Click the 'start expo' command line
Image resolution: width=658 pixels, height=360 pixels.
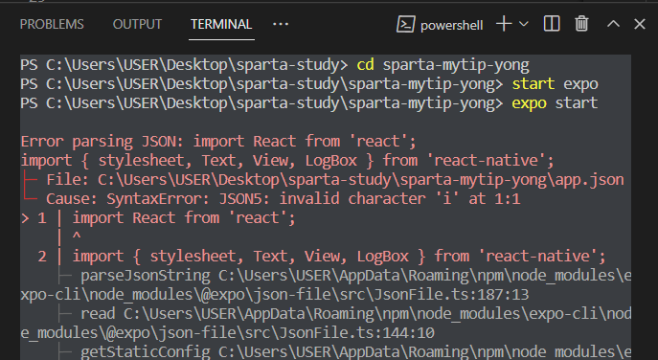click(x=309, y=84)
